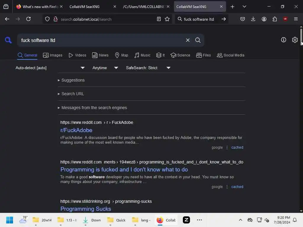Image resolution: width=303 pixels, height=227 pixels.
Task: Open the SearXNG about info icon
Action: tap(283, 40)
